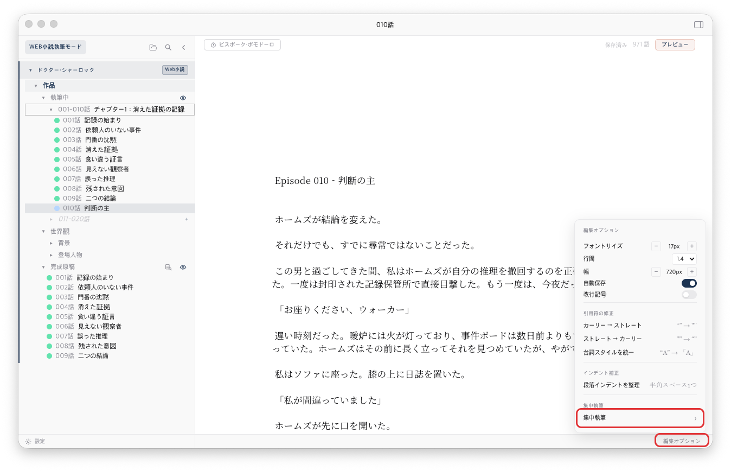This screenshot has height=471, width=731.
Task: Click the プレビュー button
Action: pos(675,44)
